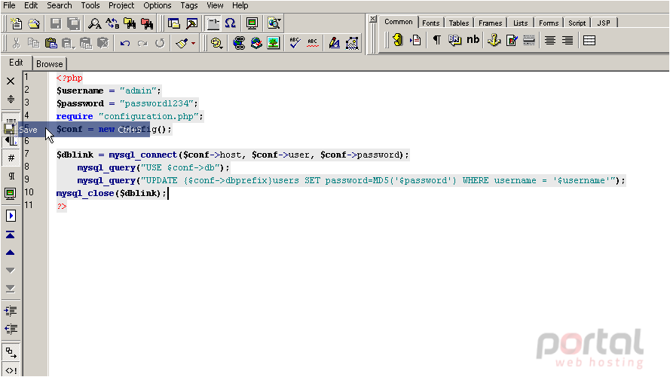Insert a horizontal rule with the HR icon
670x377 pixels.
[529, 40]
